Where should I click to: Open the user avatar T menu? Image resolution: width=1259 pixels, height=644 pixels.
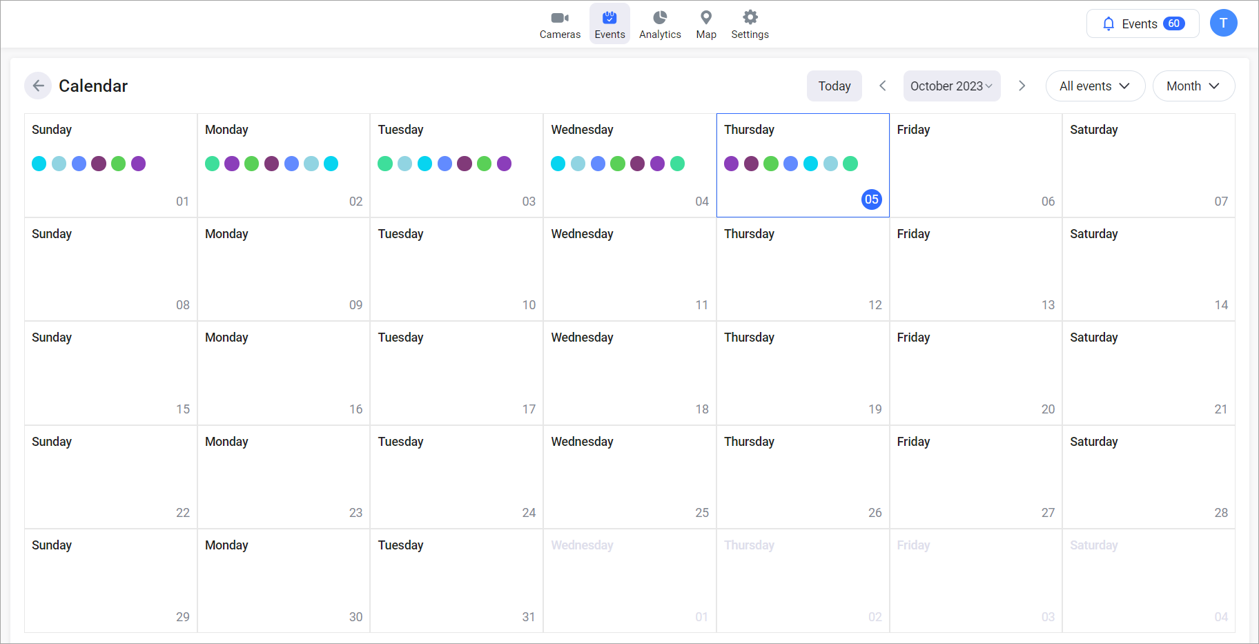pos(1223,23)
